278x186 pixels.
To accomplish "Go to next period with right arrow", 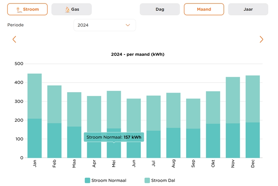I will coord(261,39).
